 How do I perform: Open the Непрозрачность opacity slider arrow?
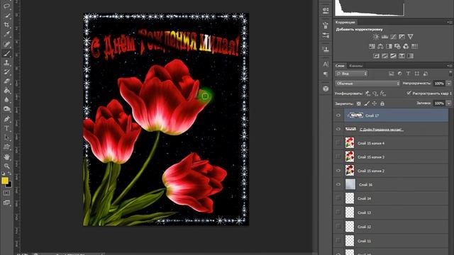[x=449, y=84]
